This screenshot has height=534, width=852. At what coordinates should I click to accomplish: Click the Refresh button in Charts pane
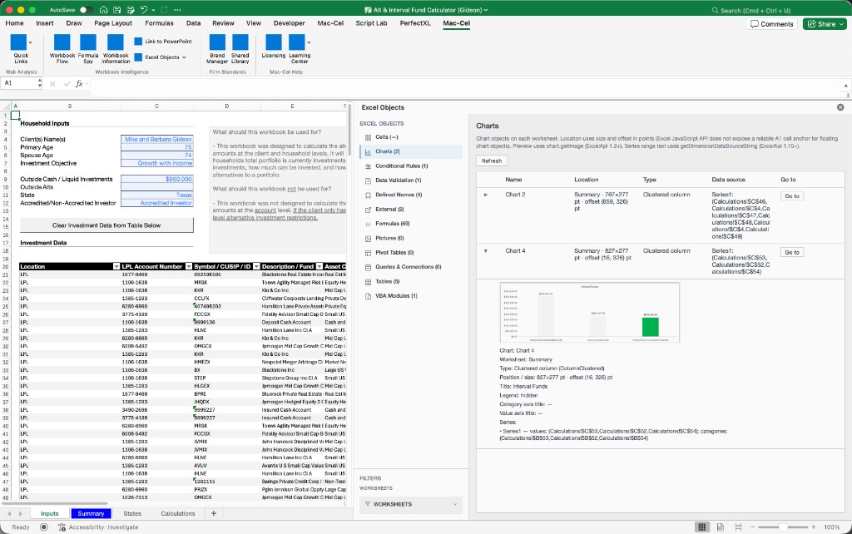(x=492, y=161)
